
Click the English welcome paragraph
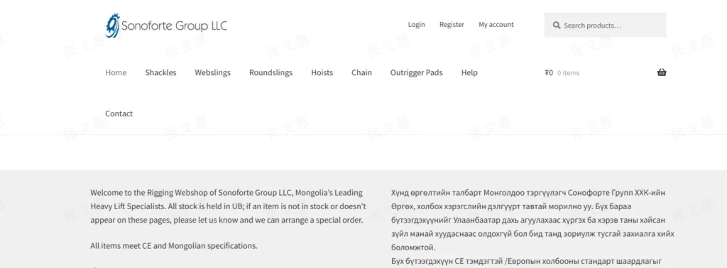tap(229, 206)
